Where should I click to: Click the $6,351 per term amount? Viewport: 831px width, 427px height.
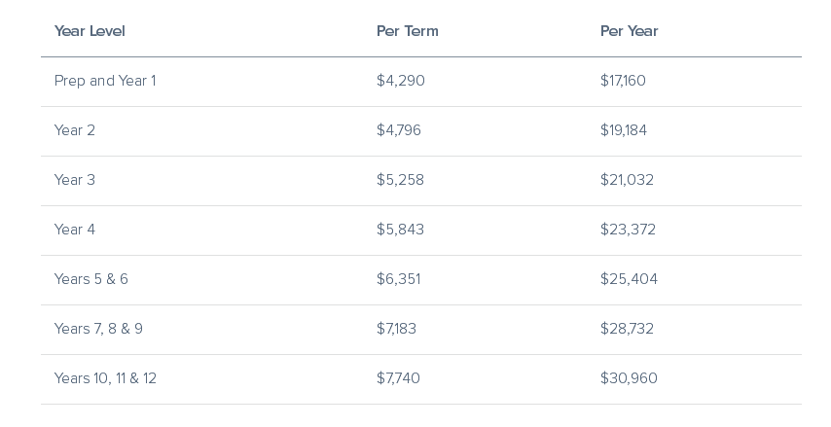pyautogui.click(x=398, y=279)
